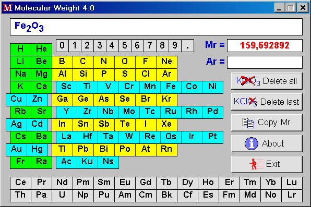This screenshot has height=207, width=311.
Task: Select the Ca element cell
Action: tap(41, 87)
